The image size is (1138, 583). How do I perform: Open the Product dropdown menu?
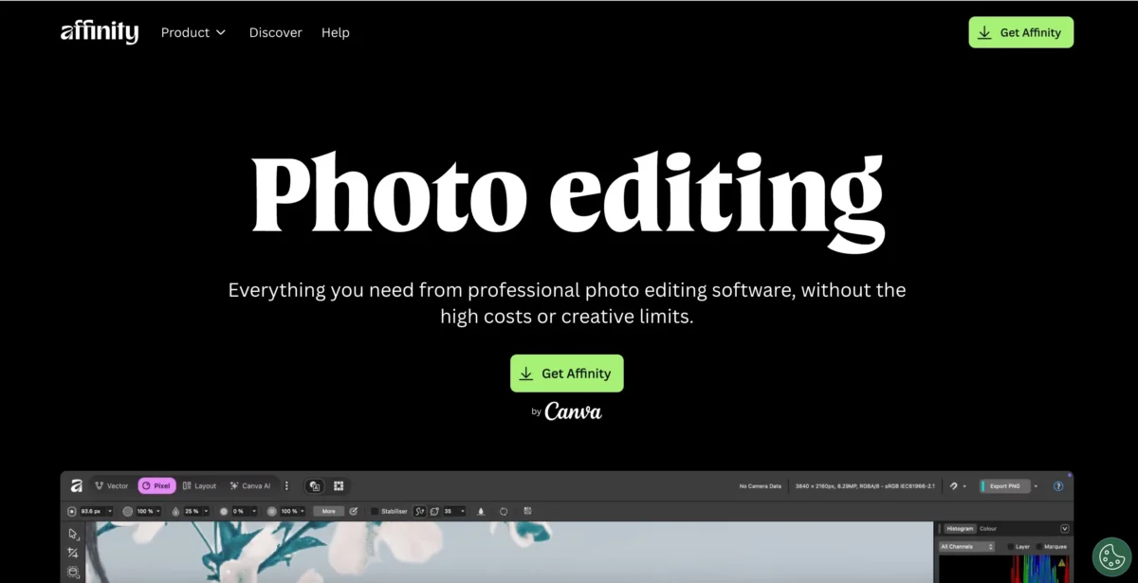coord(193,32)
